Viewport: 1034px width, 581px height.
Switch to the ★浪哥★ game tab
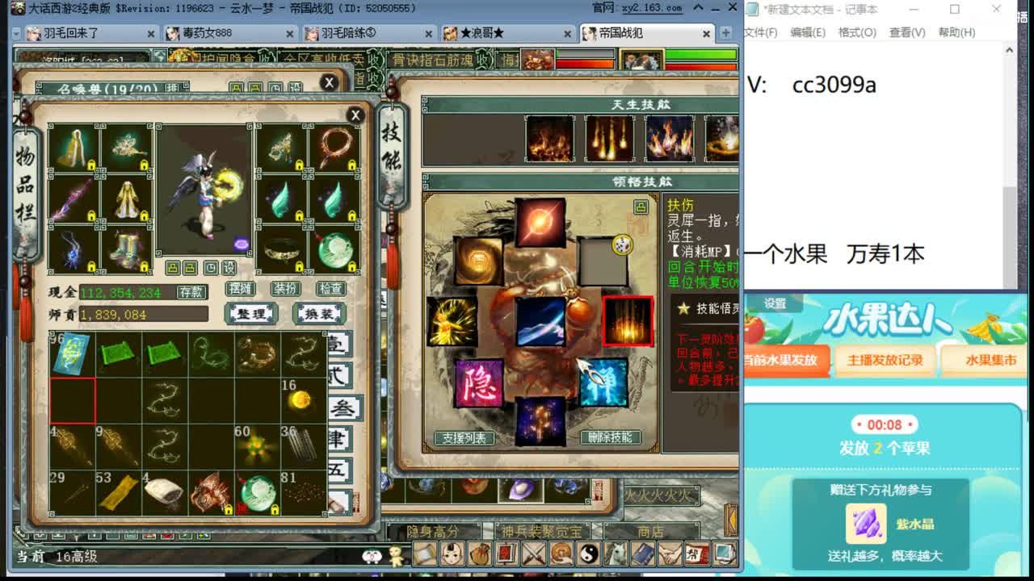508,33
